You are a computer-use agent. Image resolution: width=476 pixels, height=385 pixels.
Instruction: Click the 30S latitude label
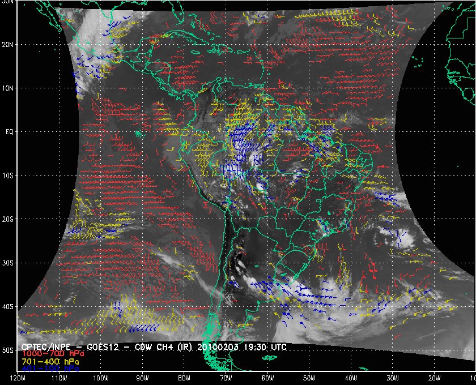click(x=7, y=263)
